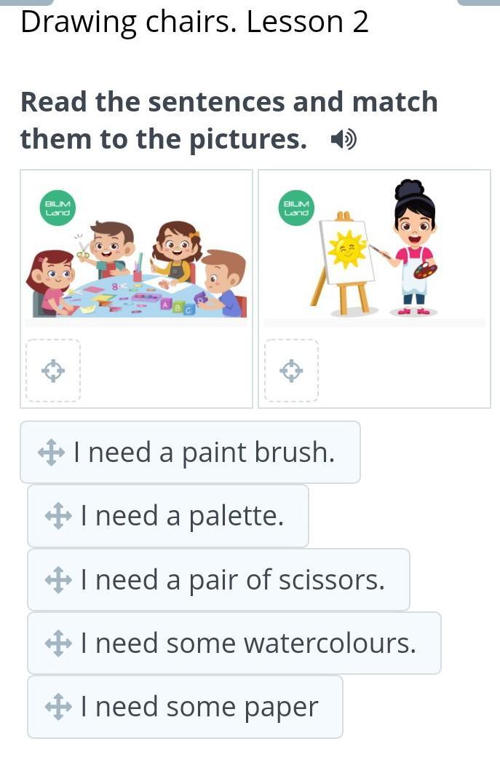Click move handle beside 'I need a paint brush.'
500x779 pixels.
click(x=51, y=453)
